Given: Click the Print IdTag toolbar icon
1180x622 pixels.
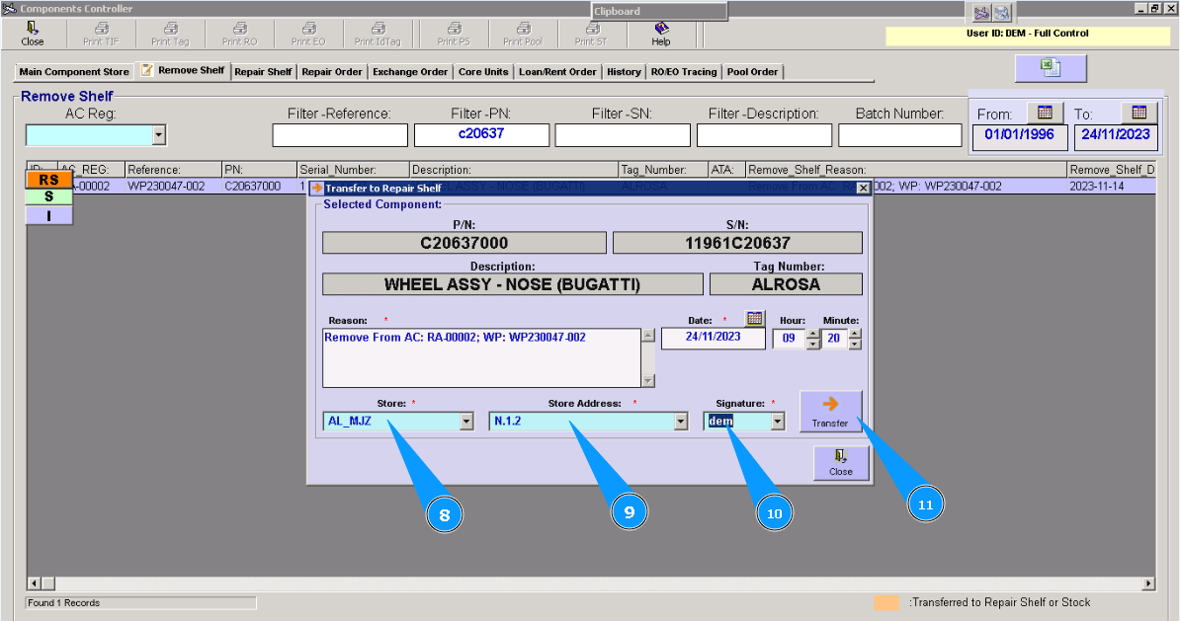Looking at the screenshot, I should click(378, 34).
